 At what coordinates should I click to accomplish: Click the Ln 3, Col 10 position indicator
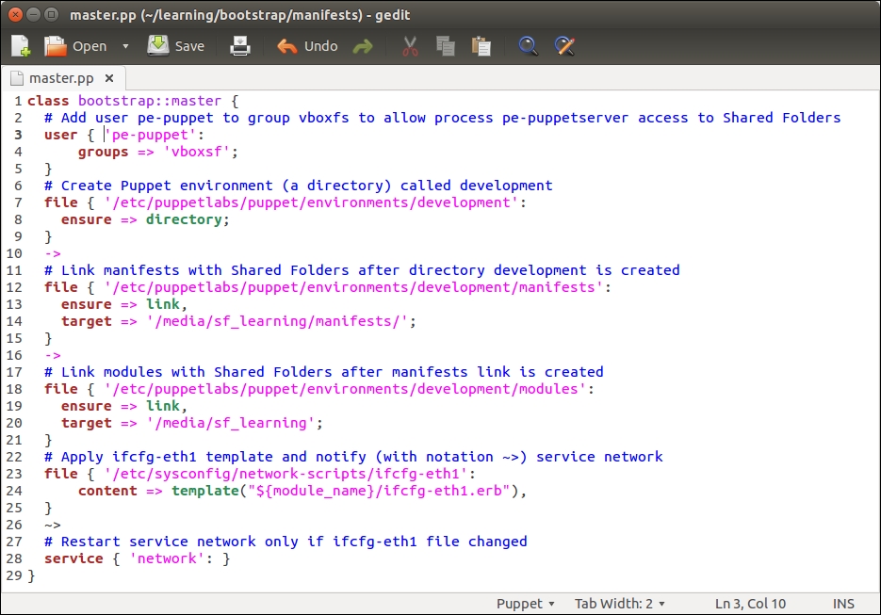[x=750, y=604]
